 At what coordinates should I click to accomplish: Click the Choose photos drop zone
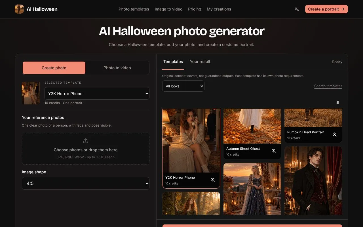pyautogui.click(x=86, y=149)
